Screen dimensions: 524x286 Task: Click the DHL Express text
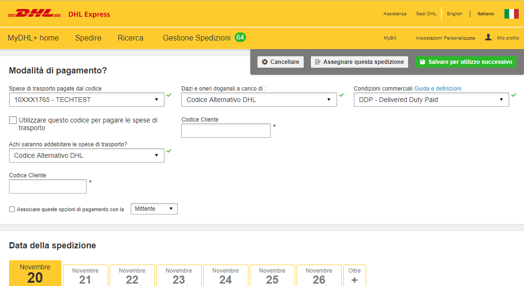[89, 14]
